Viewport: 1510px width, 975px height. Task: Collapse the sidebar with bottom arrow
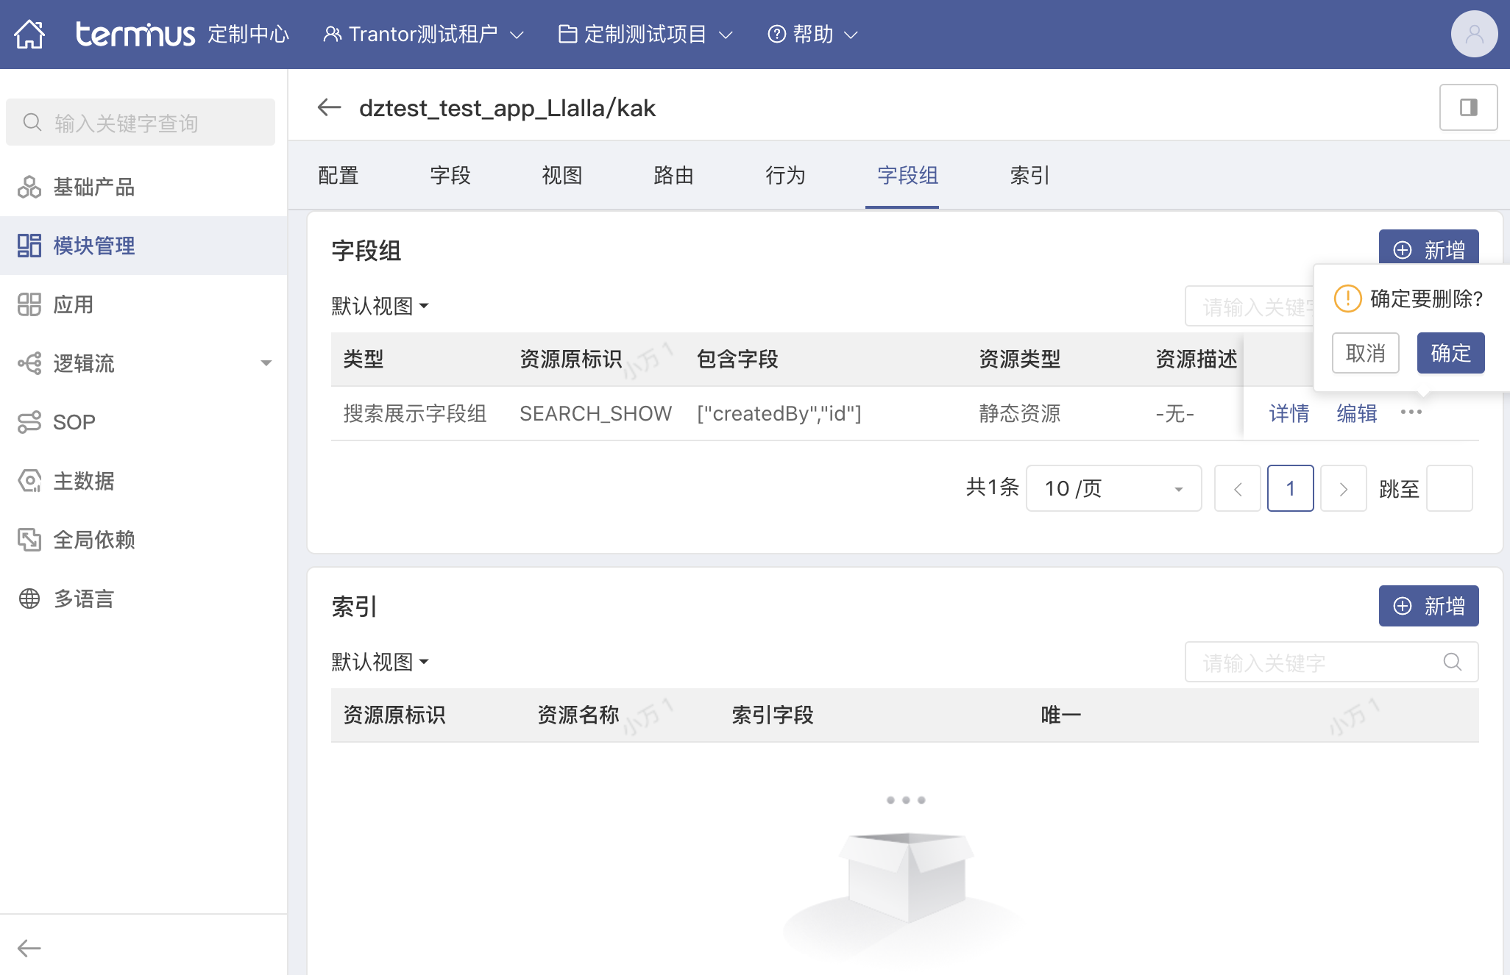[x=29, y=948]
